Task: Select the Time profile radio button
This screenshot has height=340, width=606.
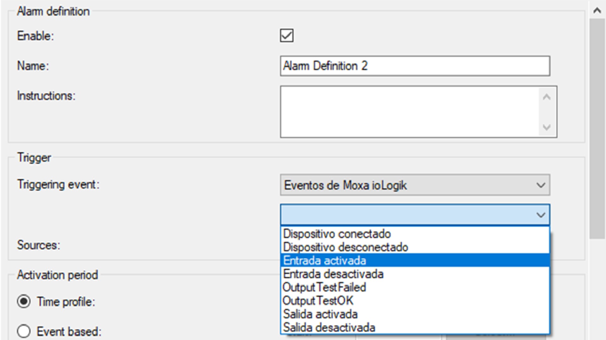Action: (x=24, y=302)
